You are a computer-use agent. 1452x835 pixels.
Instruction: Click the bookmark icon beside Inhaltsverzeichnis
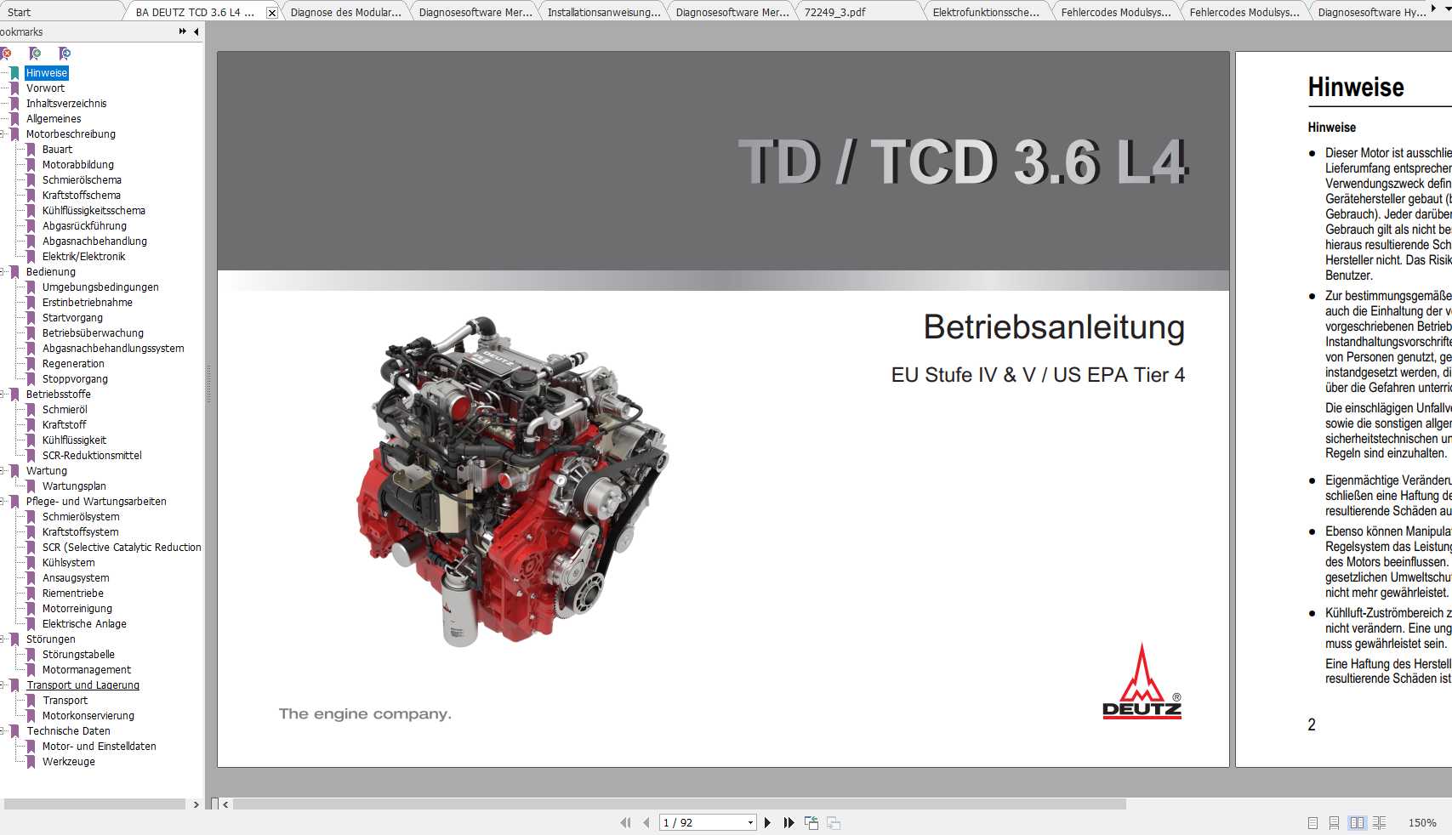(x=14, y=104)
